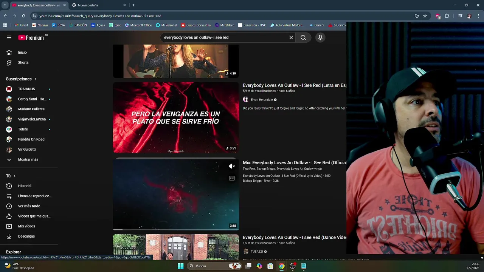The height and width of the screenshot is (272, 484).
Task: Open the Chrome three-dot menu
Action: 479,16
